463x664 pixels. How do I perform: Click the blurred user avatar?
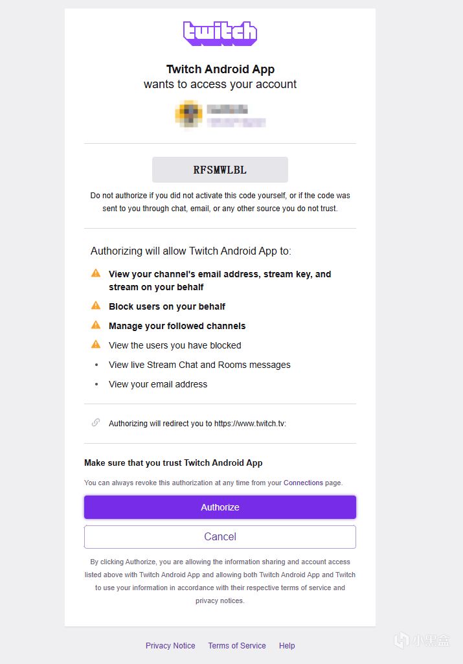tap(188, 115)
